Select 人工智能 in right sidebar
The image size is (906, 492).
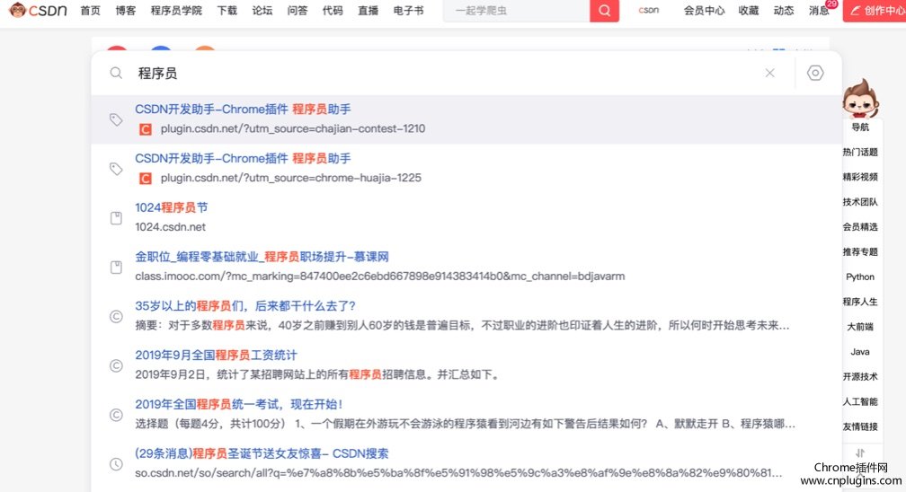[x=860, y=401]
